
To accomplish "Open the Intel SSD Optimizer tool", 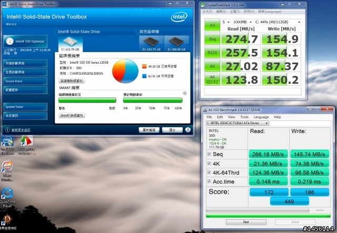I will (x=25, y=41).
